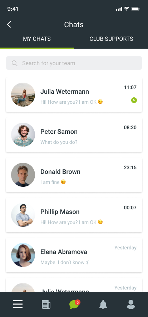Open chat with Julia Wetermann at 11:07
The height and width of the screenshot is (317, 148).
(x=74, y=94)
